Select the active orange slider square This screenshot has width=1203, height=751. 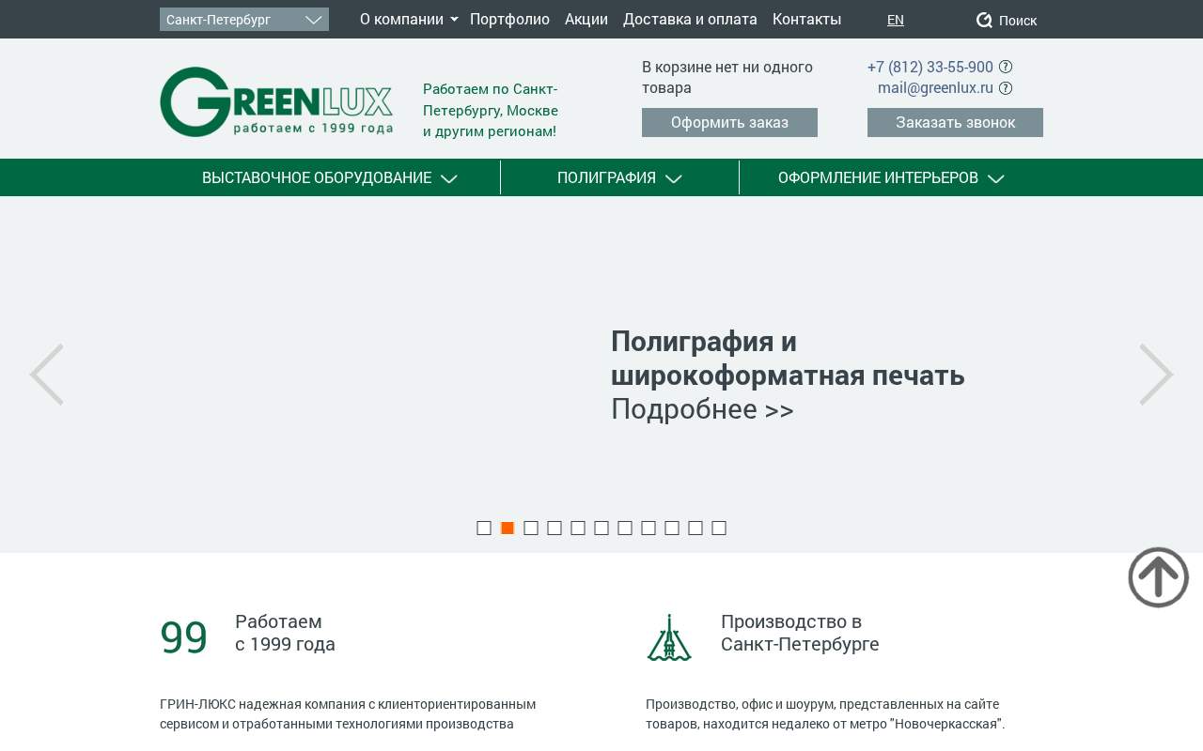(x=508, y=528)
